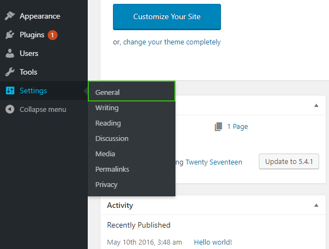This screenshot has height=249, width=329.
Task: Click the pages icon beside 1 Page
Action: [x=219, y=127]
